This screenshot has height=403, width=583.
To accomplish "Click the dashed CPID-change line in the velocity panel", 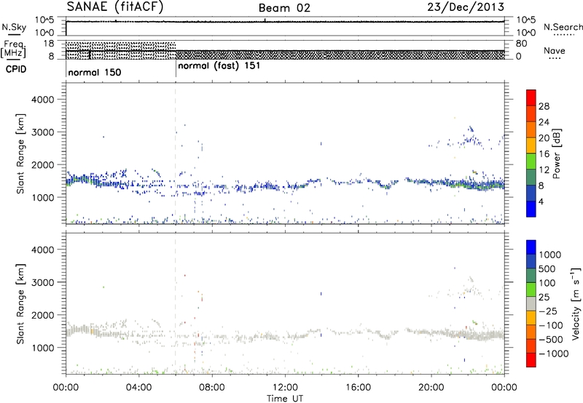I will (x=176, y=303).
